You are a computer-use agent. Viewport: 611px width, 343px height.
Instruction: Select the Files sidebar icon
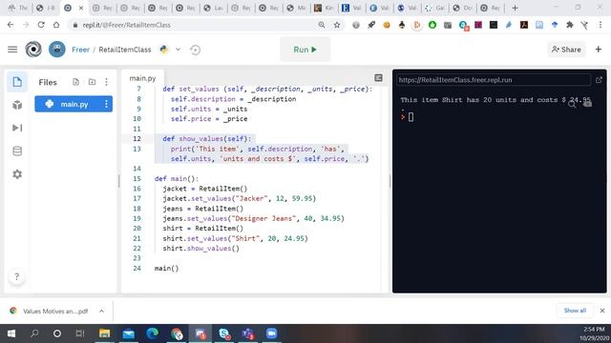17,82
